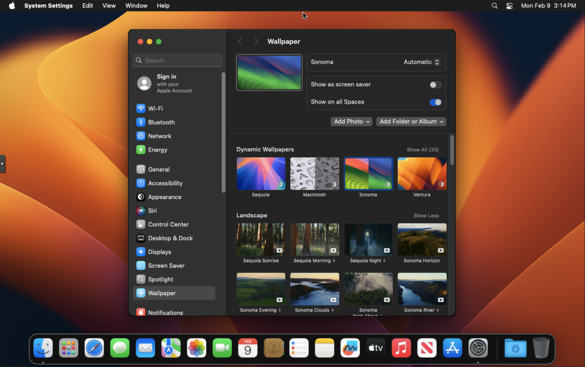
Task: Open the Edit menu
Action: 87,6
